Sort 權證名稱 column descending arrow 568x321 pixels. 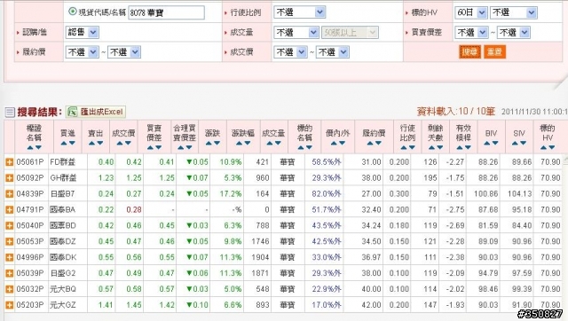(38, 148)
